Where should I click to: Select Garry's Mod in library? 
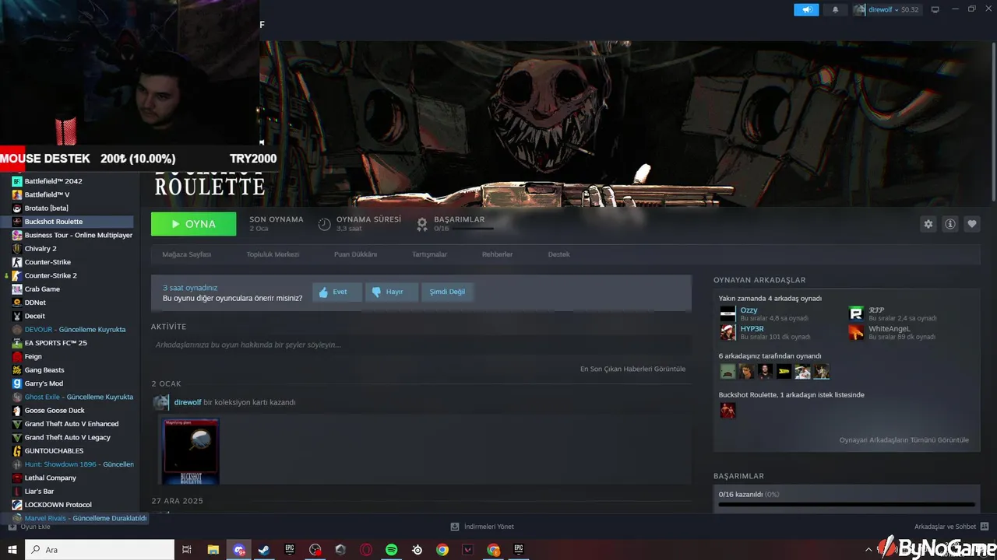(x=43, y=383)
